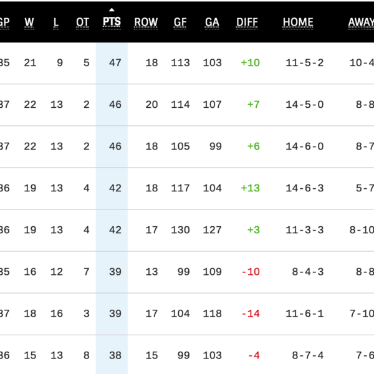374x374 pixels.
Task: Sort by the ROW column header
Action: (x=146, y=22)
